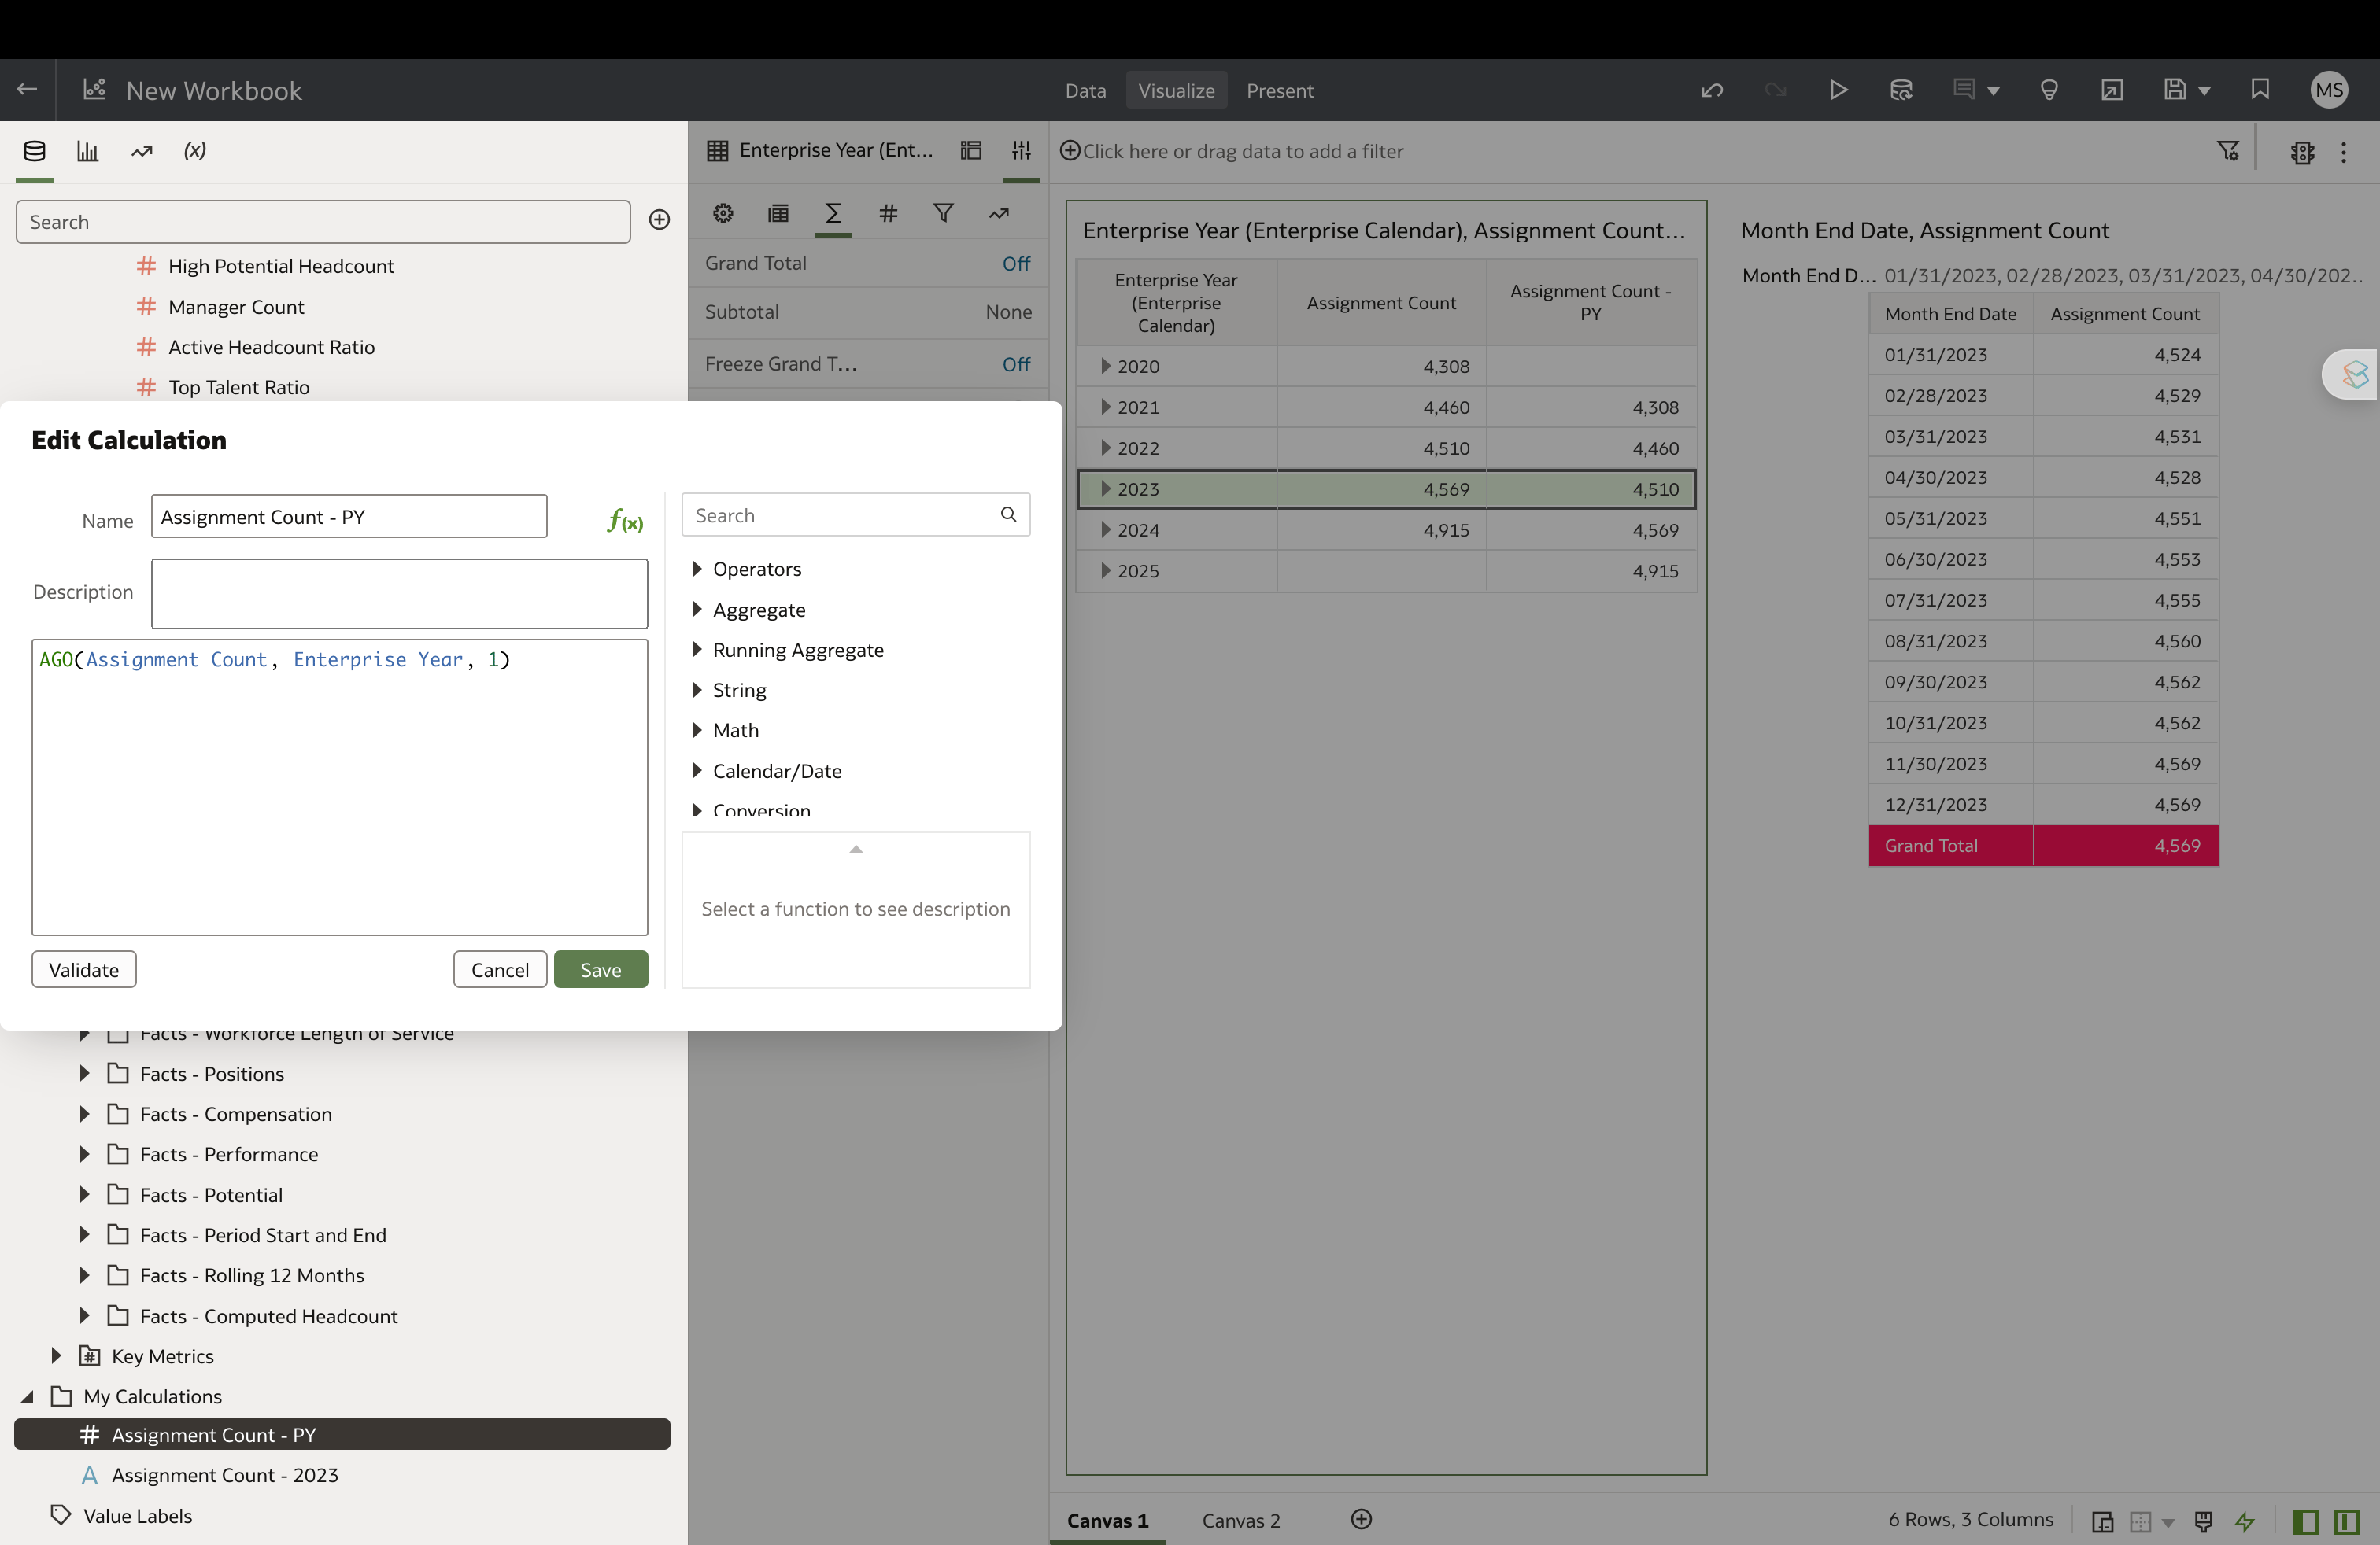Image resolution: width=2380 pixels, height=1545 pixels.
Task: Expand the Math function group
Action: click(697, 729)
